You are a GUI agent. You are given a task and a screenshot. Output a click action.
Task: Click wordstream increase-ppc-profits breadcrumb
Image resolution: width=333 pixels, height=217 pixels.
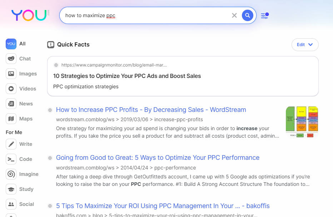pos(129,119)
